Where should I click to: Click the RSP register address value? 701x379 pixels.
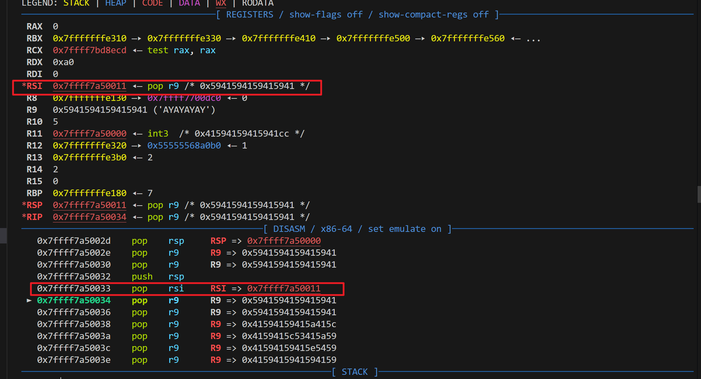[89, 205]
